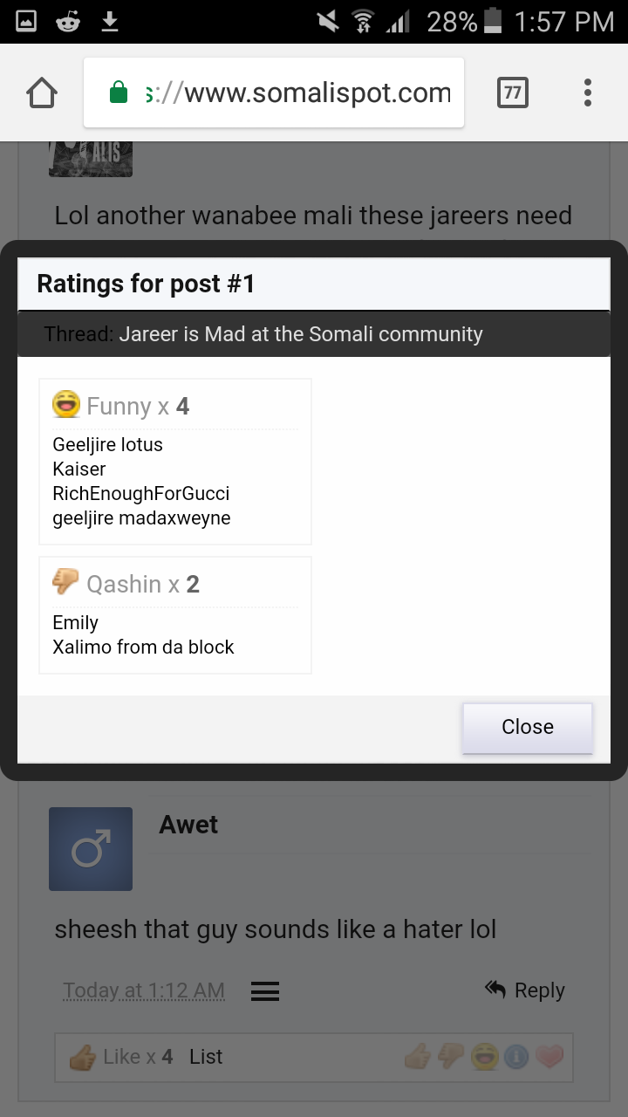Image resolution: width=628 pixels, height=1117 pixels.
Task: Rate Awet's post with thumbs-up Like icon
Action: pos(417,1057)
